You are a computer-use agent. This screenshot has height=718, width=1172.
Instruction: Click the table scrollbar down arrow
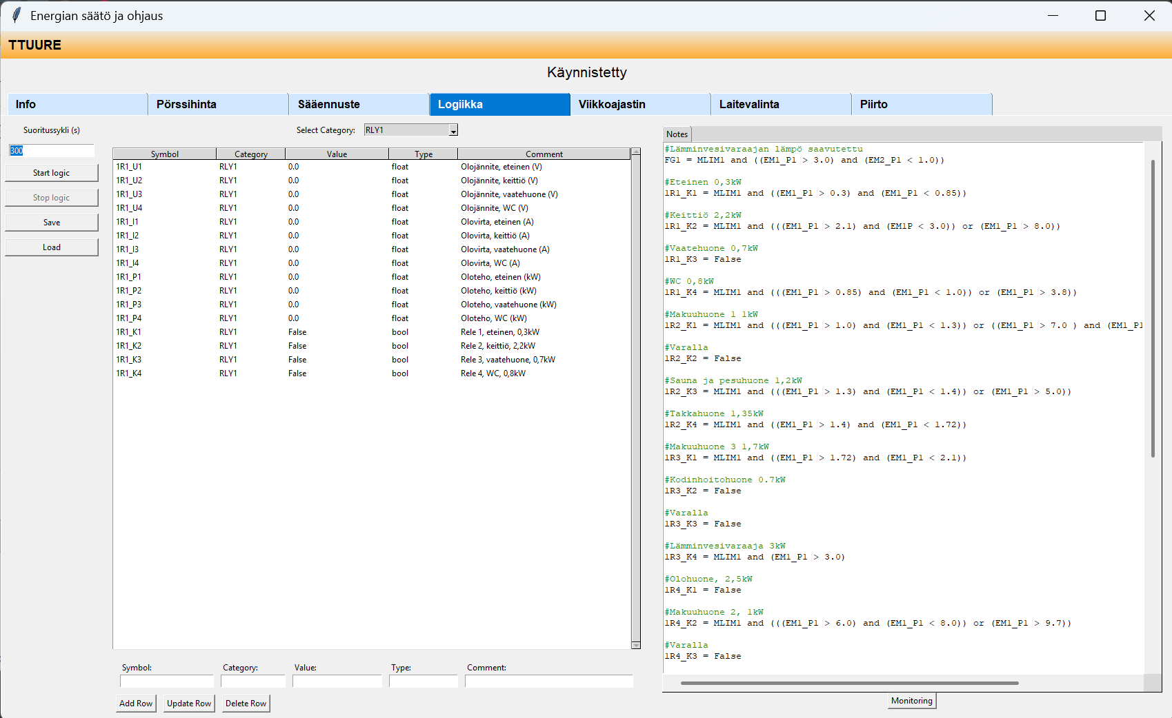click(636, 645)
